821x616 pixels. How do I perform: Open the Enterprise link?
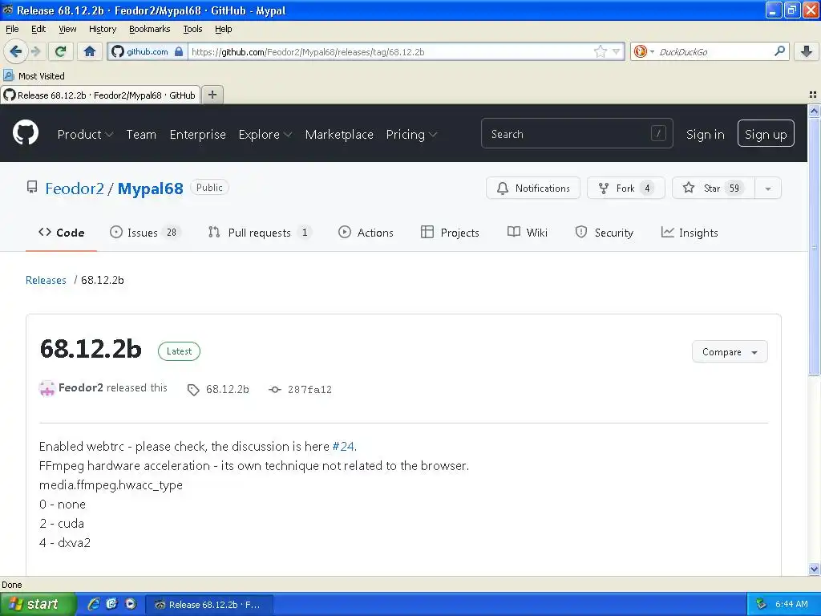pos(197,135)
